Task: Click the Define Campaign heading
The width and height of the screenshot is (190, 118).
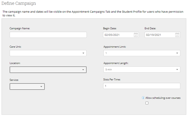Action: 19,3
